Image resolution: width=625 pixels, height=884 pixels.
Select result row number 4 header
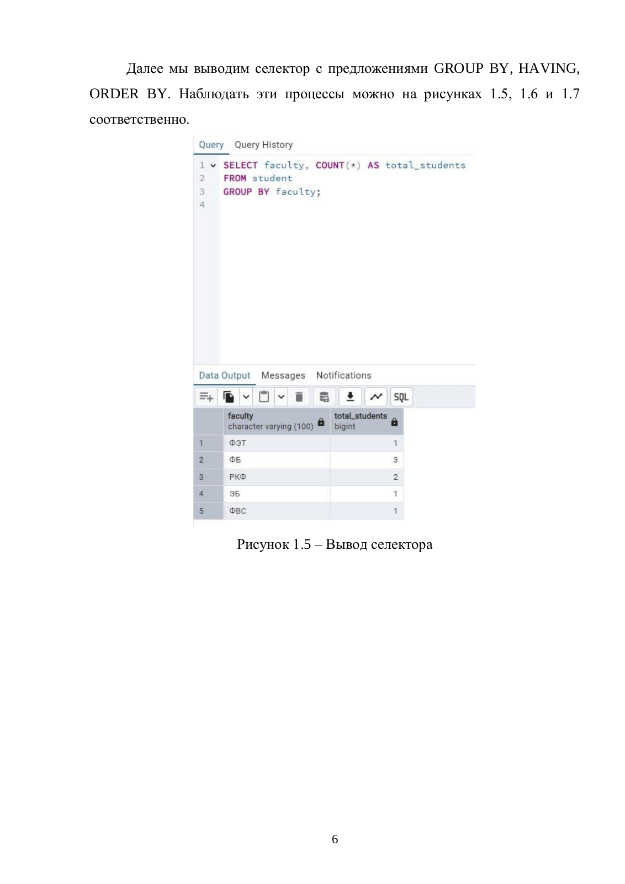209,494
